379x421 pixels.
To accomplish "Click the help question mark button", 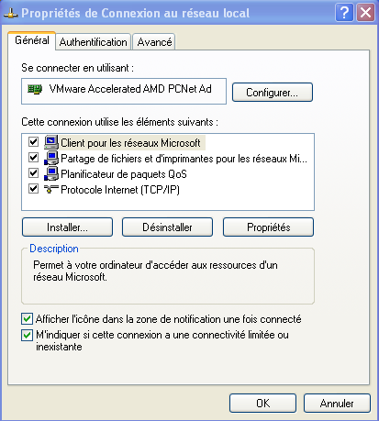I will pyautogui.click(x=345, y=13).
